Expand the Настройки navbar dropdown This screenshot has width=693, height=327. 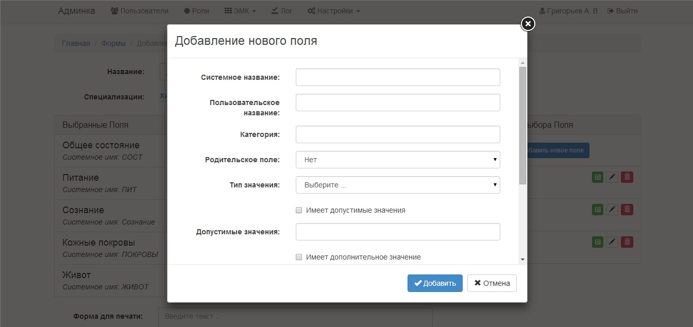click(334, 11)
